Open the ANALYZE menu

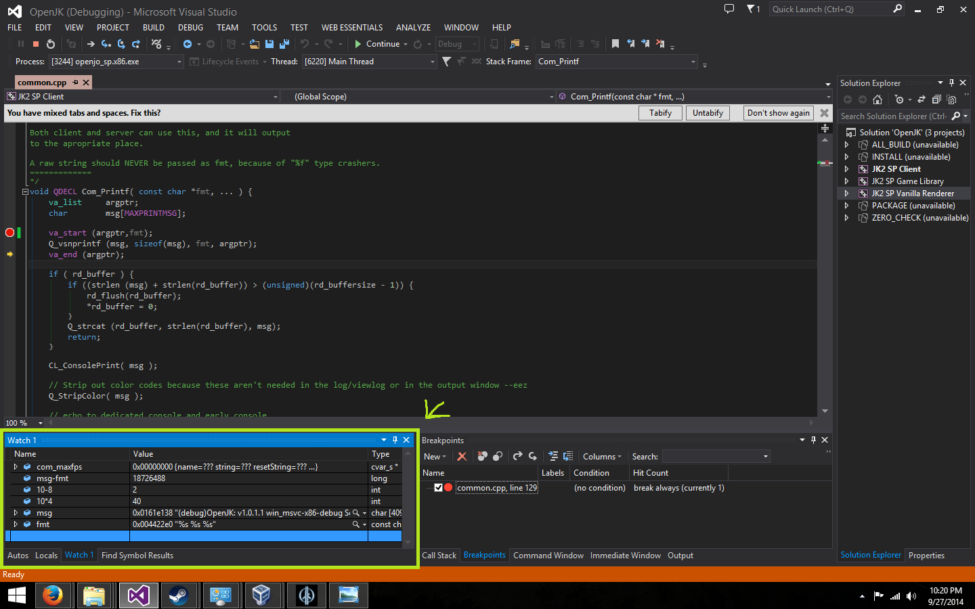(413, 28)
